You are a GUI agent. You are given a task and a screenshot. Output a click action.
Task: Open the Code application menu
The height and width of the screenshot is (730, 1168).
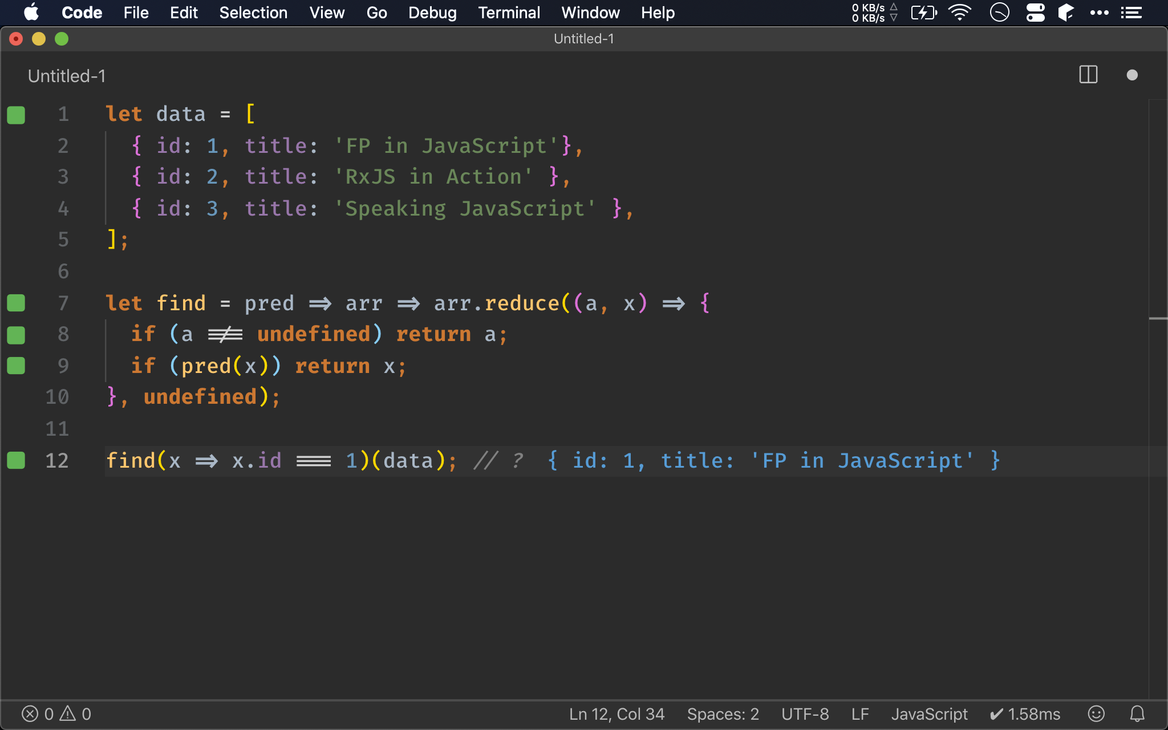click(x=82, y=13)
